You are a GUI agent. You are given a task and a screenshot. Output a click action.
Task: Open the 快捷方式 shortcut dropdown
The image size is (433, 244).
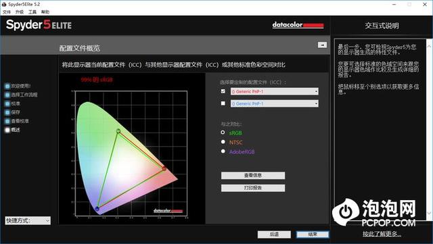click(x=28, y=220)
